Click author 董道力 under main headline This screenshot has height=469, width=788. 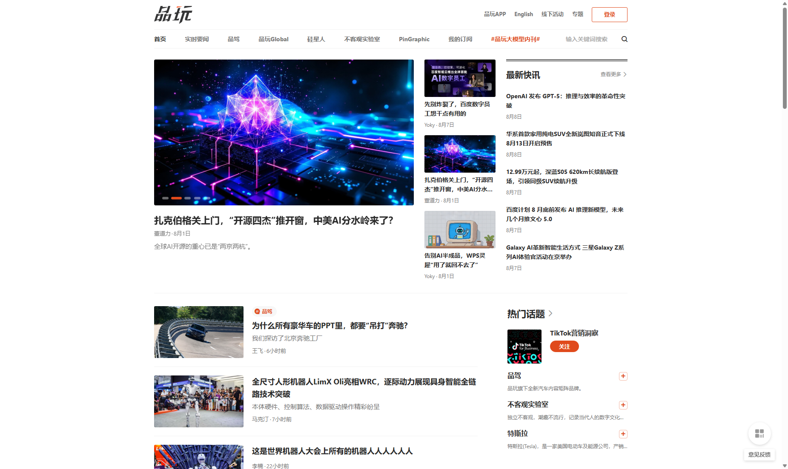coord(162,233)
